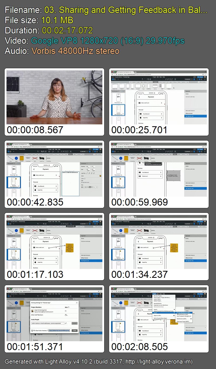
Task: Select the Red X control in the 00:00:42.835 frame
Action: [x=35, y=158]
